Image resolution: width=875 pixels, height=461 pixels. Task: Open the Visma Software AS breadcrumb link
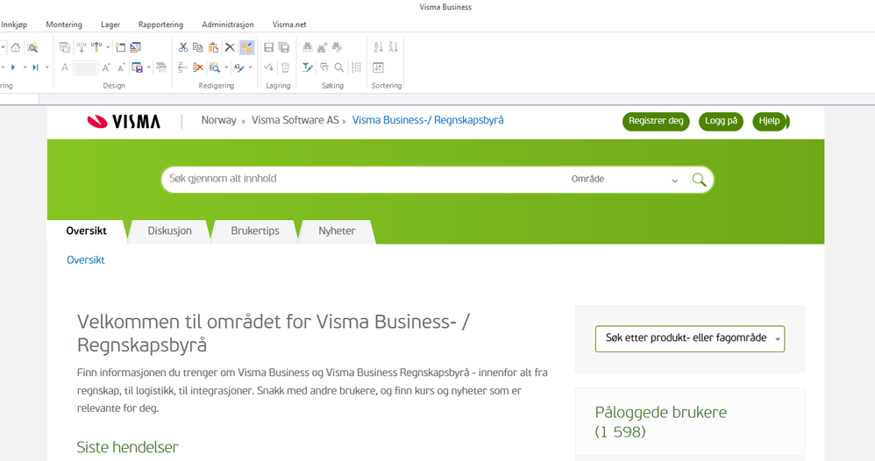[295, 120]
